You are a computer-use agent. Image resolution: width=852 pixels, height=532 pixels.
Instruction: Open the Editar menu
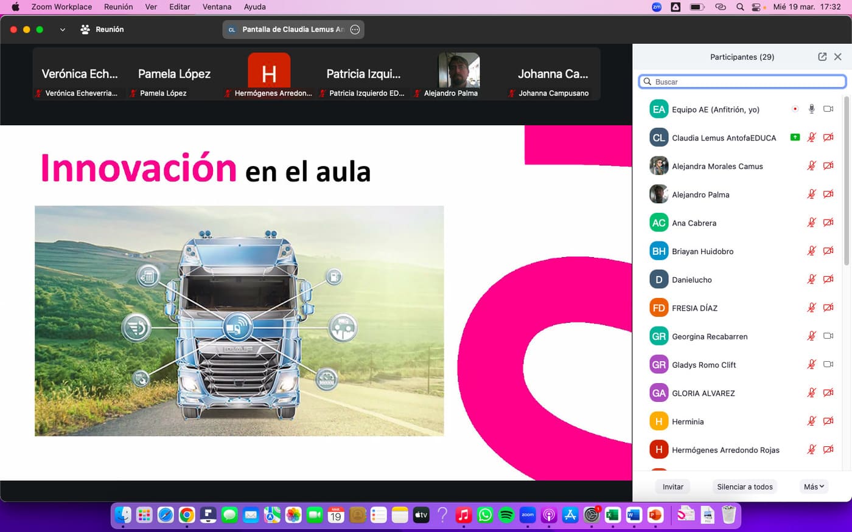click(x=180, y=7)
